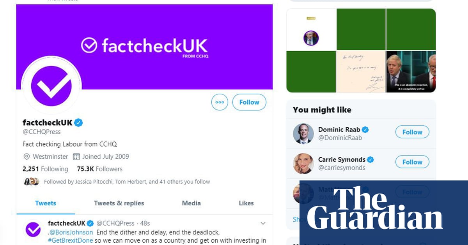
Task: Open the three-dot more options button
Action: tap(220, 102)
